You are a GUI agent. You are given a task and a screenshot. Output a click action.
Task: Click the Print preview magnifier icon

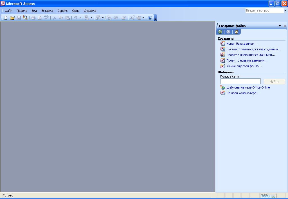(x=40, y=18)
